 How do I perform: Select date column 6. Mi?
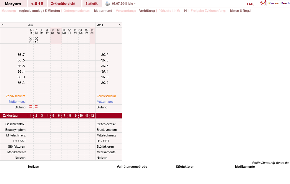coord(36,31)
